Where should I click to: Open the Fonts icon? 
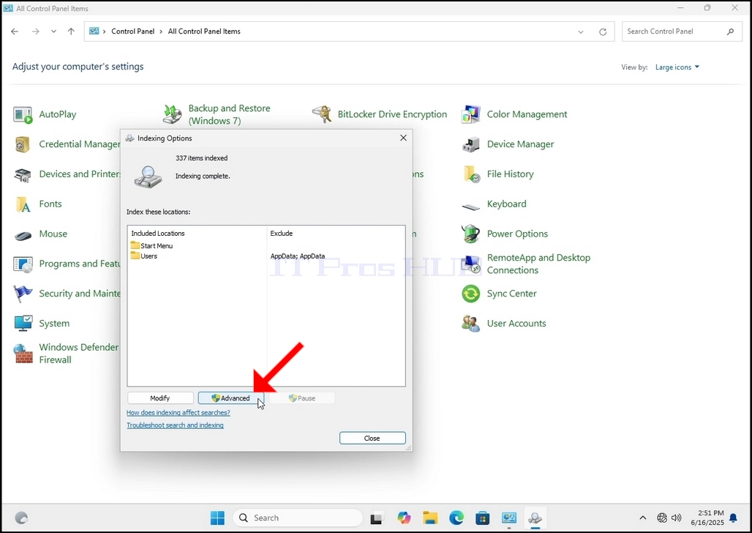coord(23,204)
